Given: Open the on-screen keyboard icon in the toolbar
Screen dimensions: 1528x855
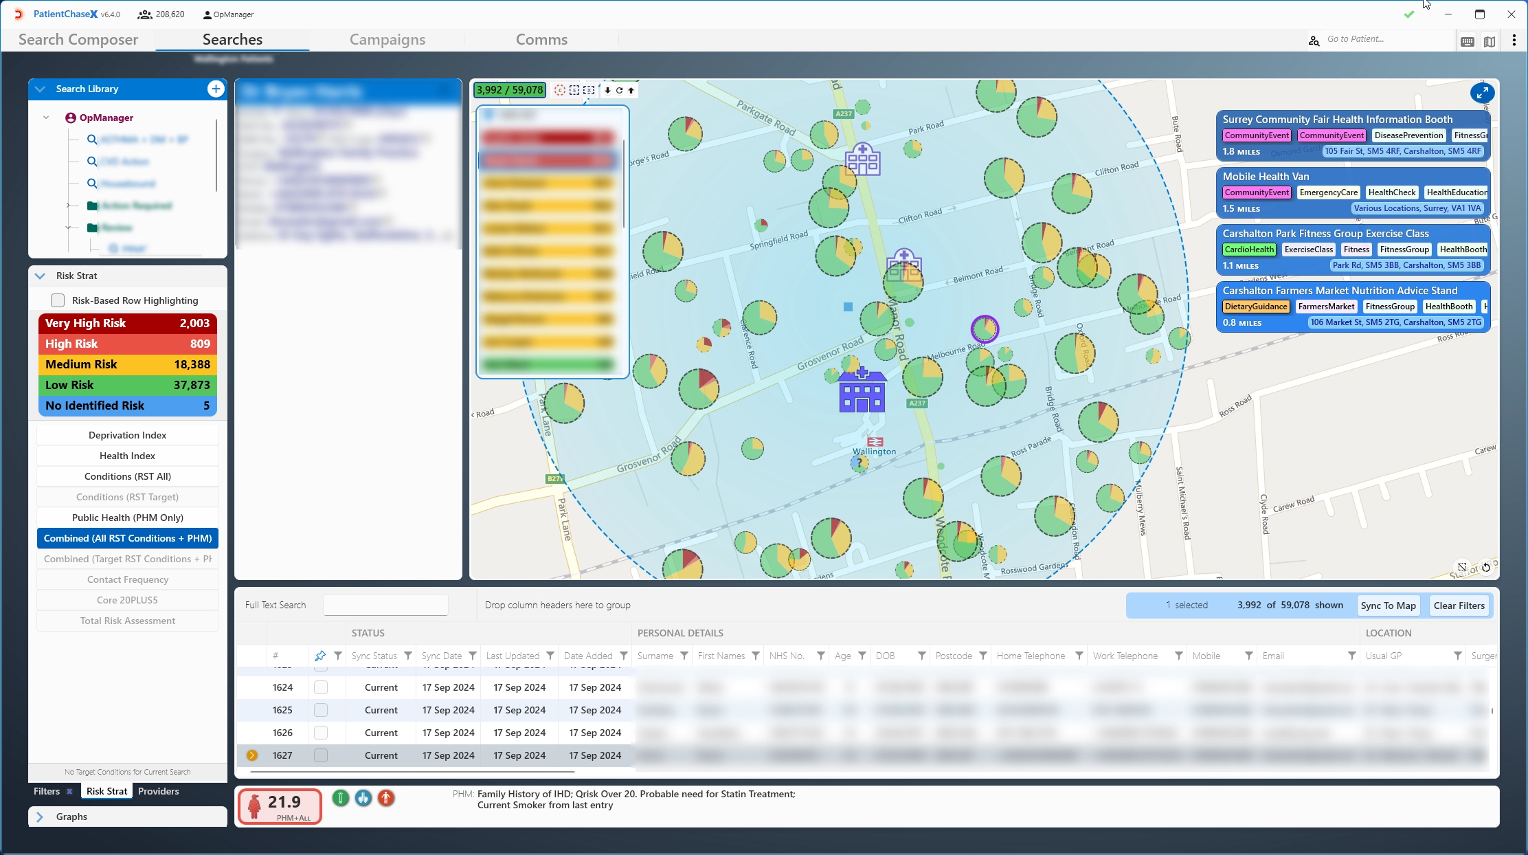Looking at the screenshot, I should pos(1468,41).
